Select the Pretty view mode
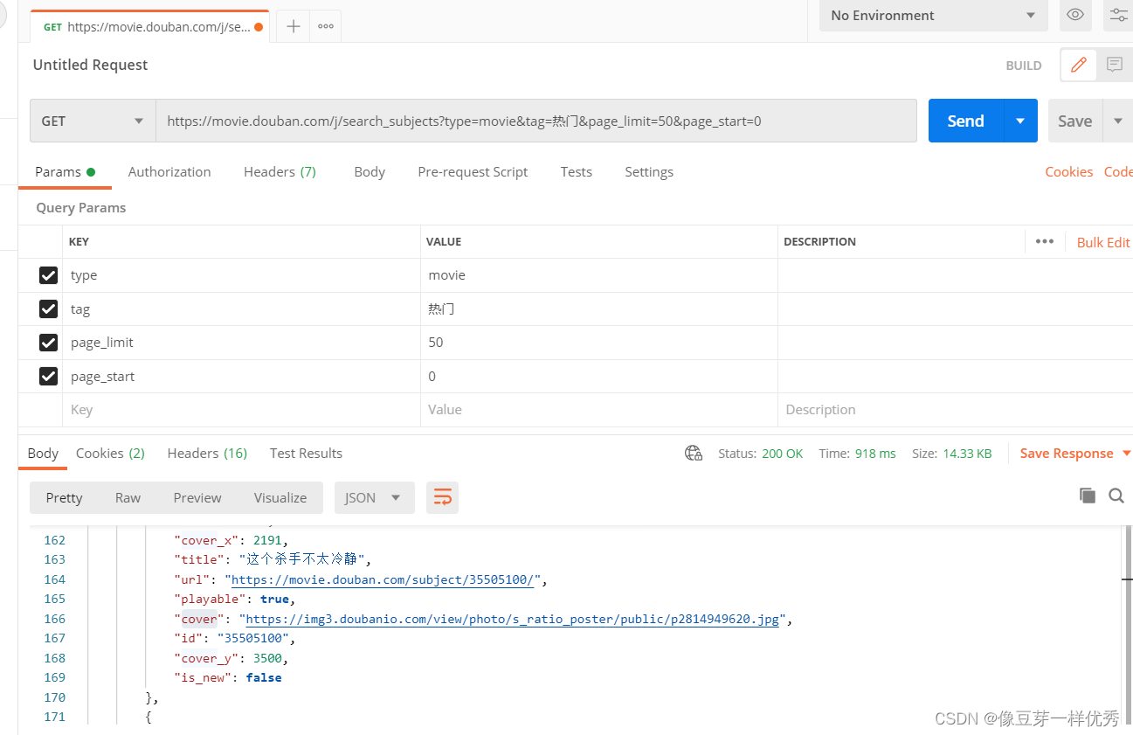The height and width of the screenshot is (735, 1133). [64, 497]
